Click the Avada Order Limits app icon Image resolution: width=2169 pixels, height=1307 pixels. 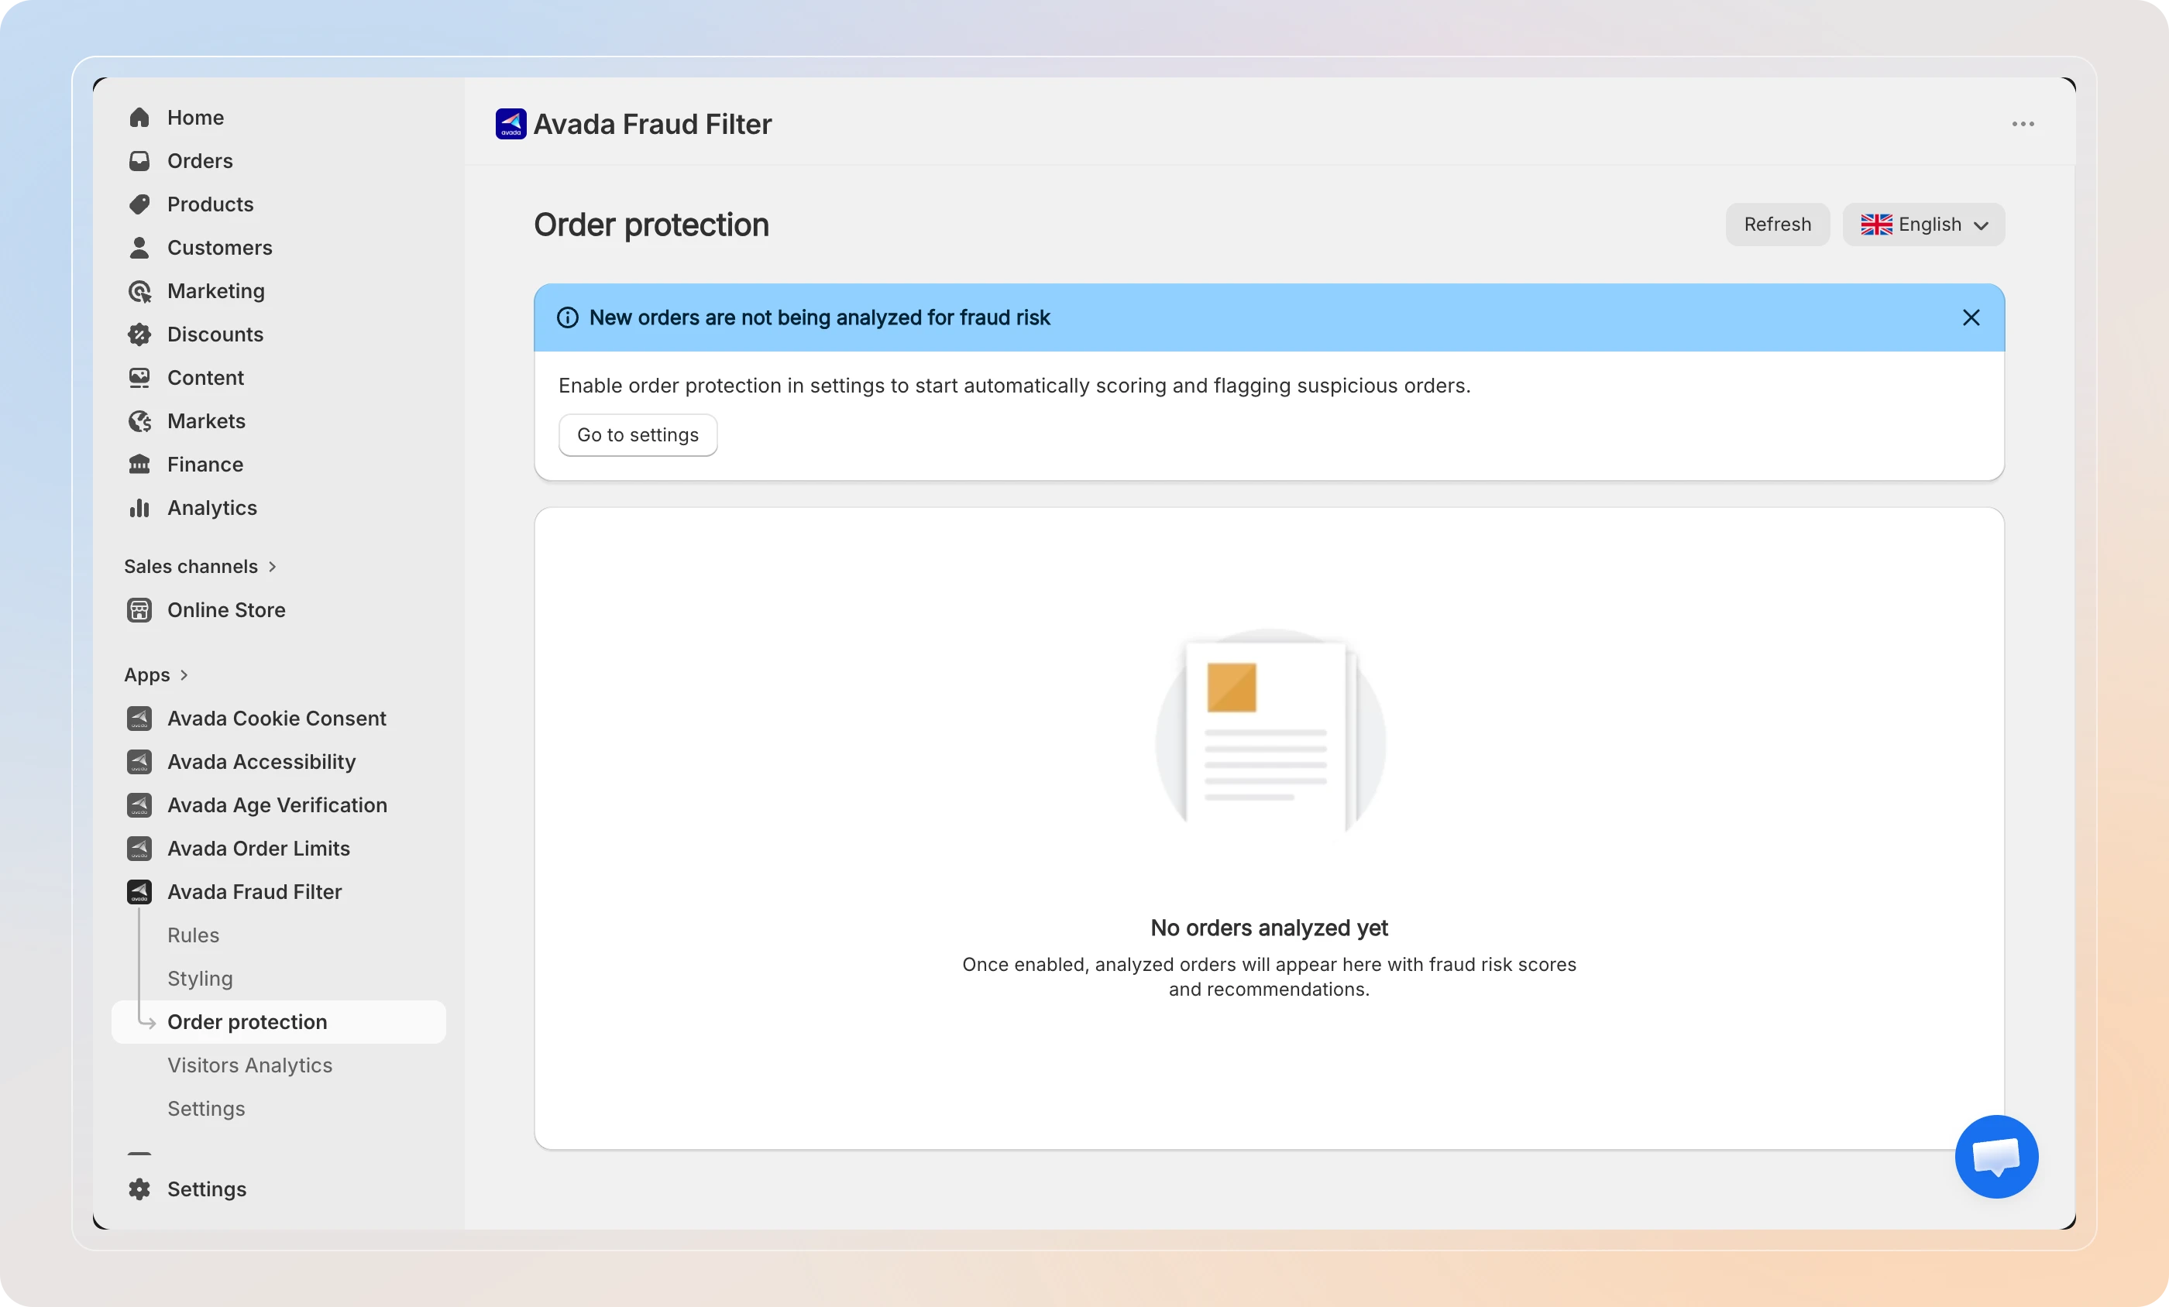point(139,849)
